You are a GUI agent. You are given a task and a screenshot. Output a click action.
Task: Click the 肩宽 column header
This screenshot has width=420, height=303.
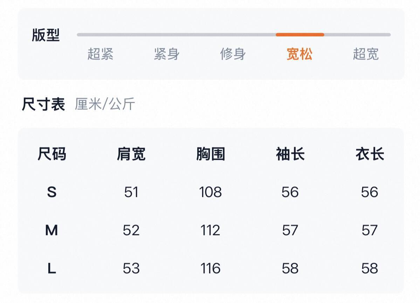[x=131, y=154]
